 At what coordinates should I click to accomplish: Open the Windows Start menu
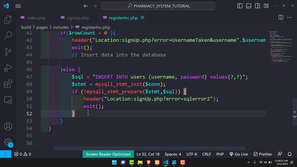pos(114,162)
